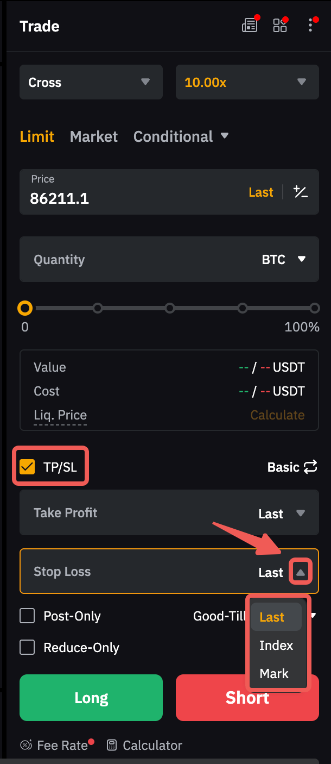The image size is (331, 764).
Task: Open the three-dot more options menu
Action: pos(310,26)
